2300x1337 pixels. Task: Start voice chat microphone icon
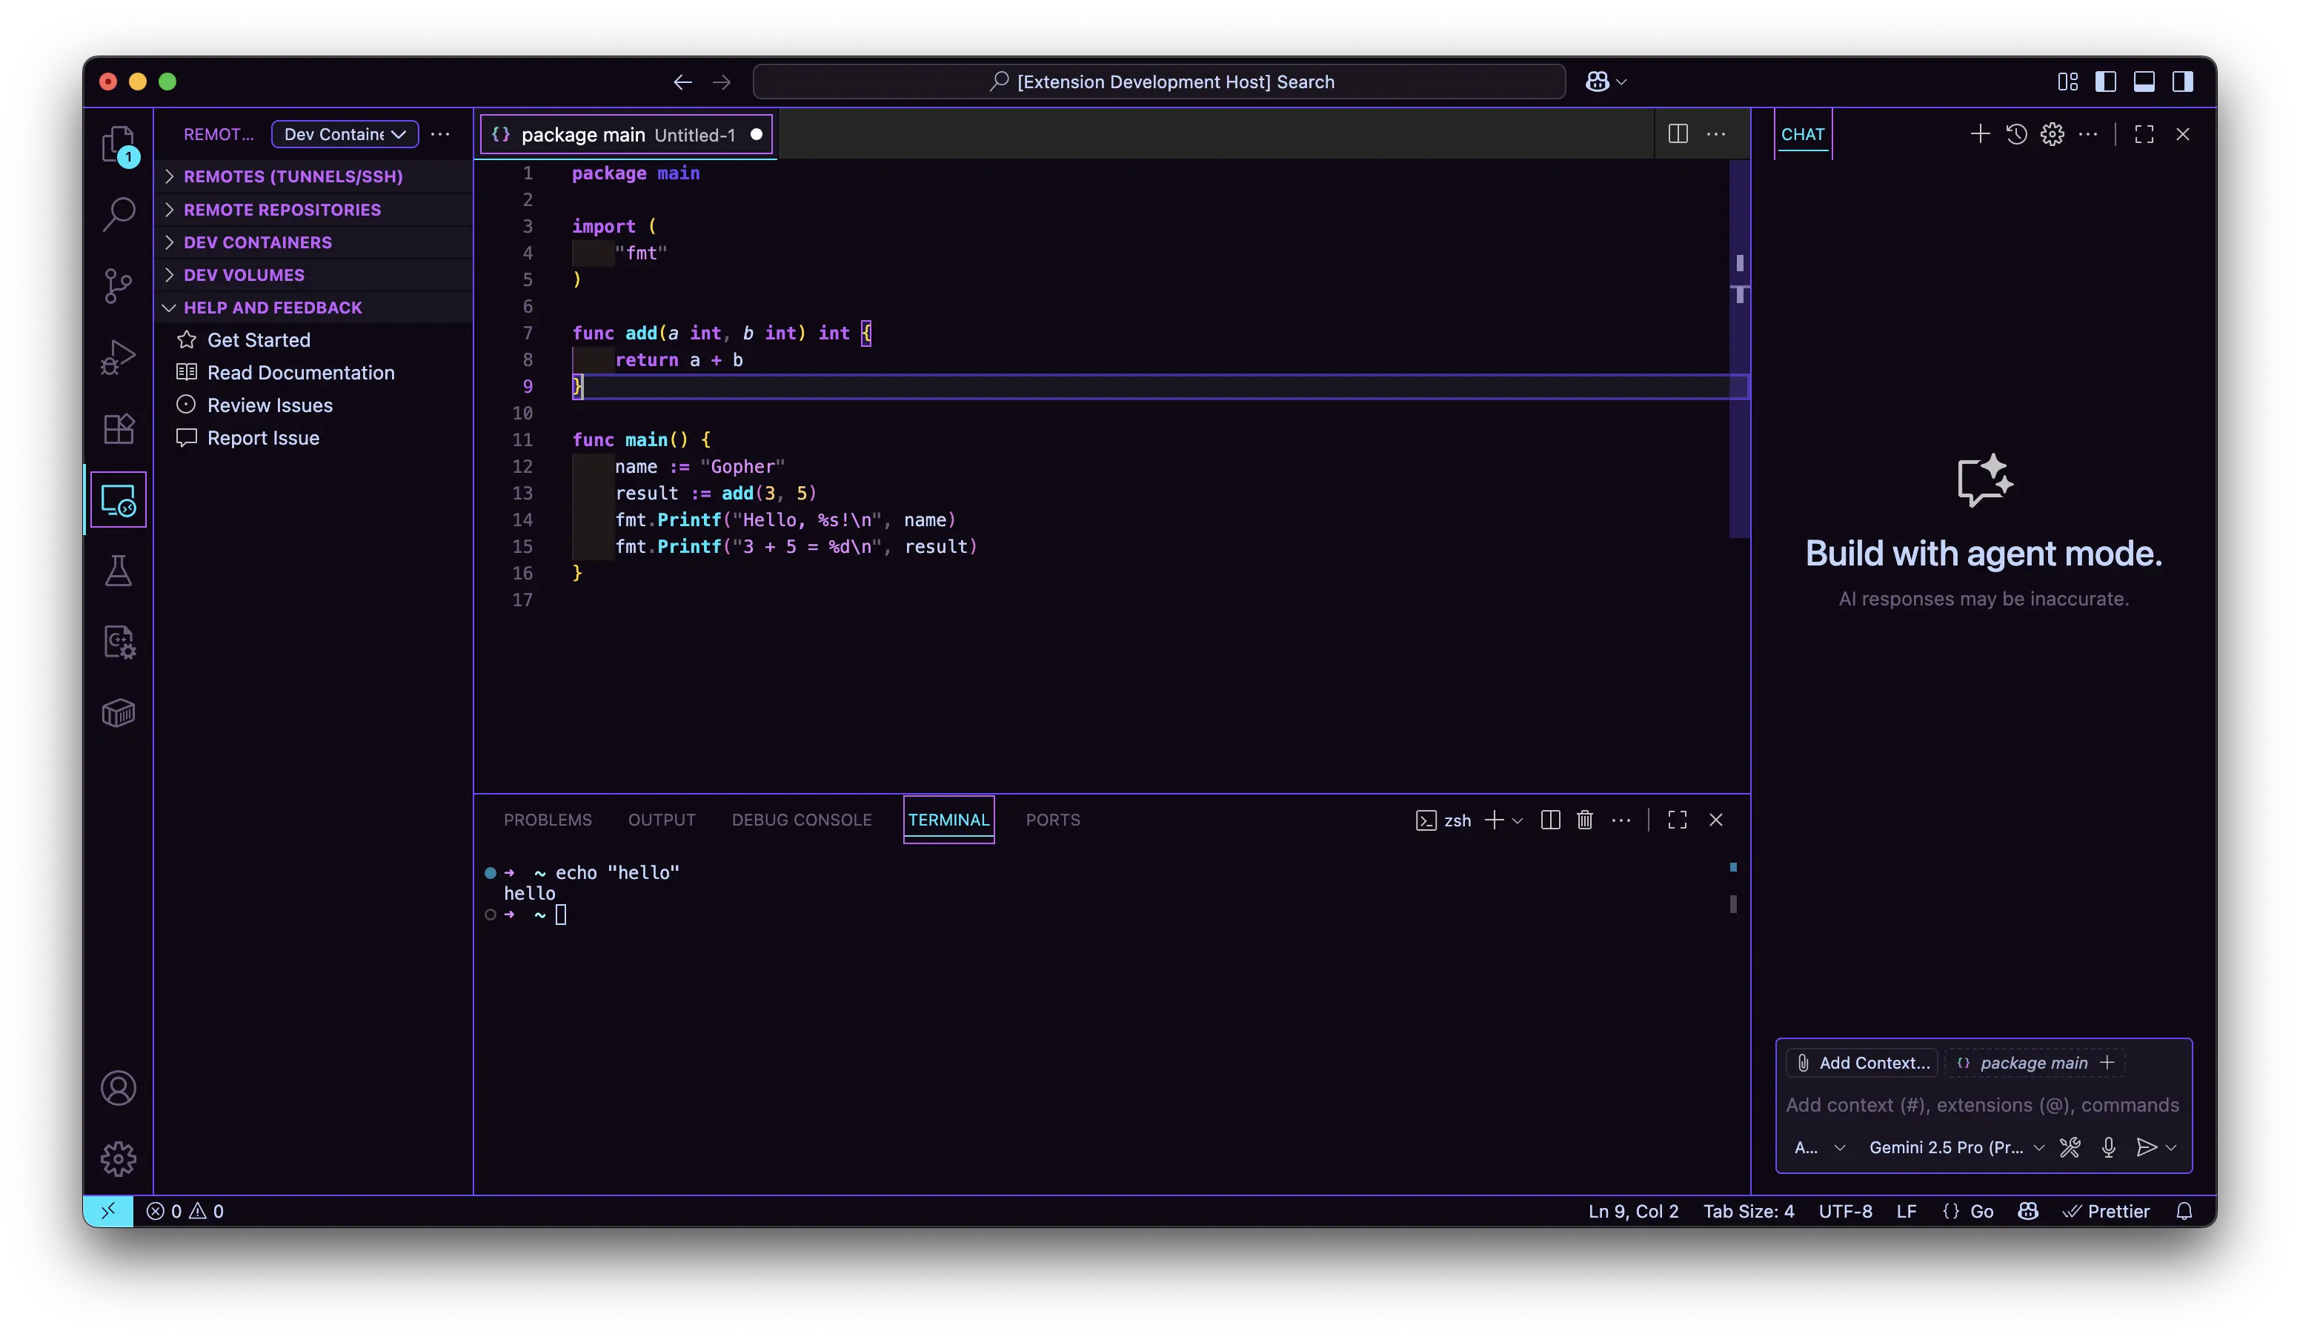pos(2108,1147)
